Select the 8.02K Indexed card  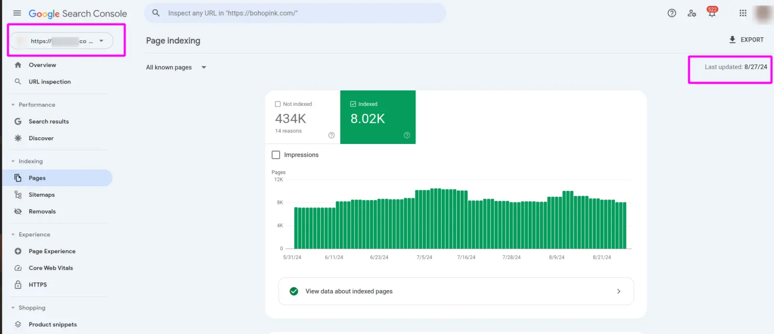click(x=378, y=117)
